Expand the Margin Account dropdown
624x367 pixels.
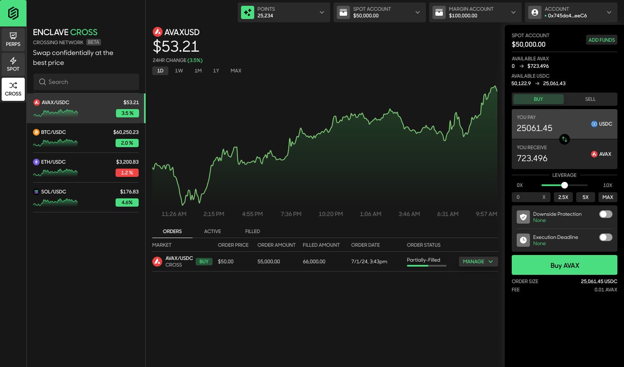point(513,12)
